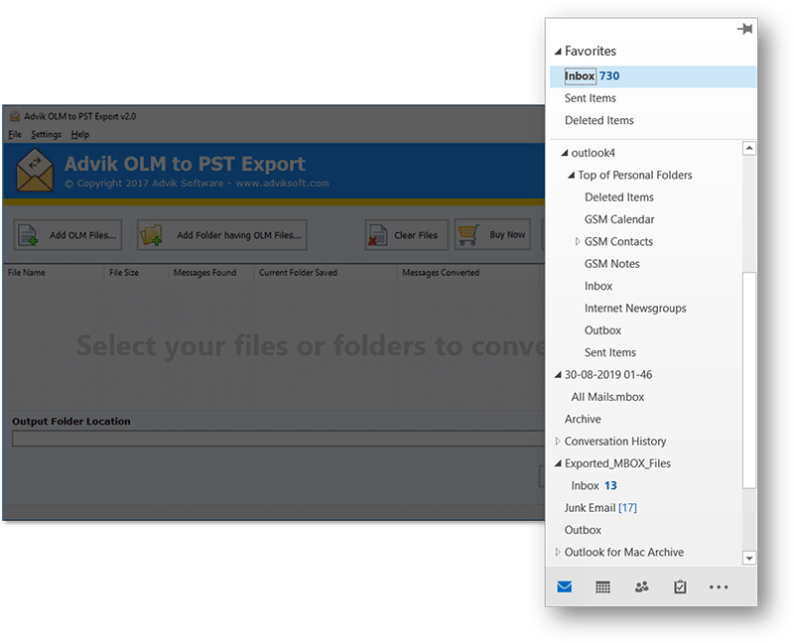Click the File Name column header

point(27,273)
